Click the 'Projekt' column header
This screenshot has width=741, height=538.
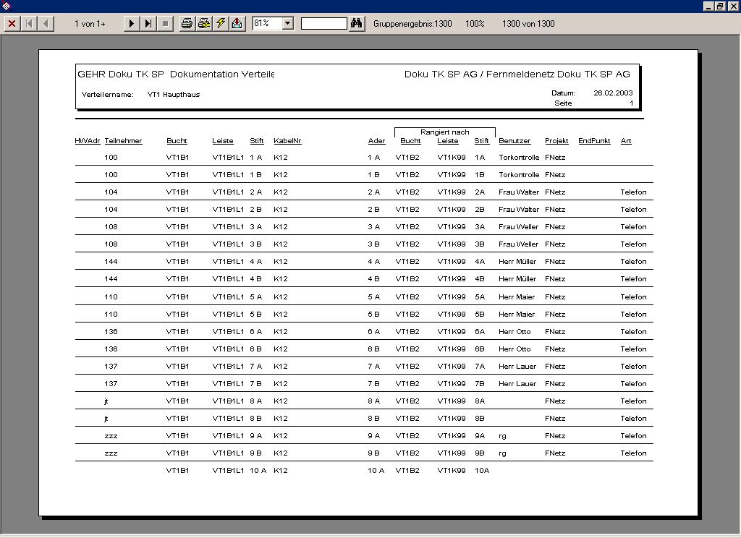(556, 141)
